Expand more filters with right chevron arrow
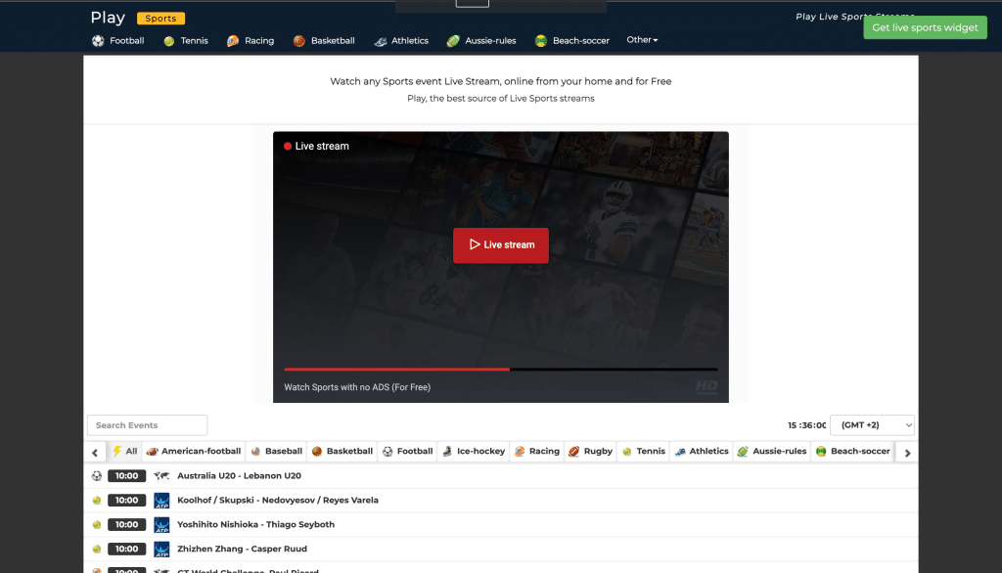Screen dimensions: 1002x573 [x=906, y=452]
